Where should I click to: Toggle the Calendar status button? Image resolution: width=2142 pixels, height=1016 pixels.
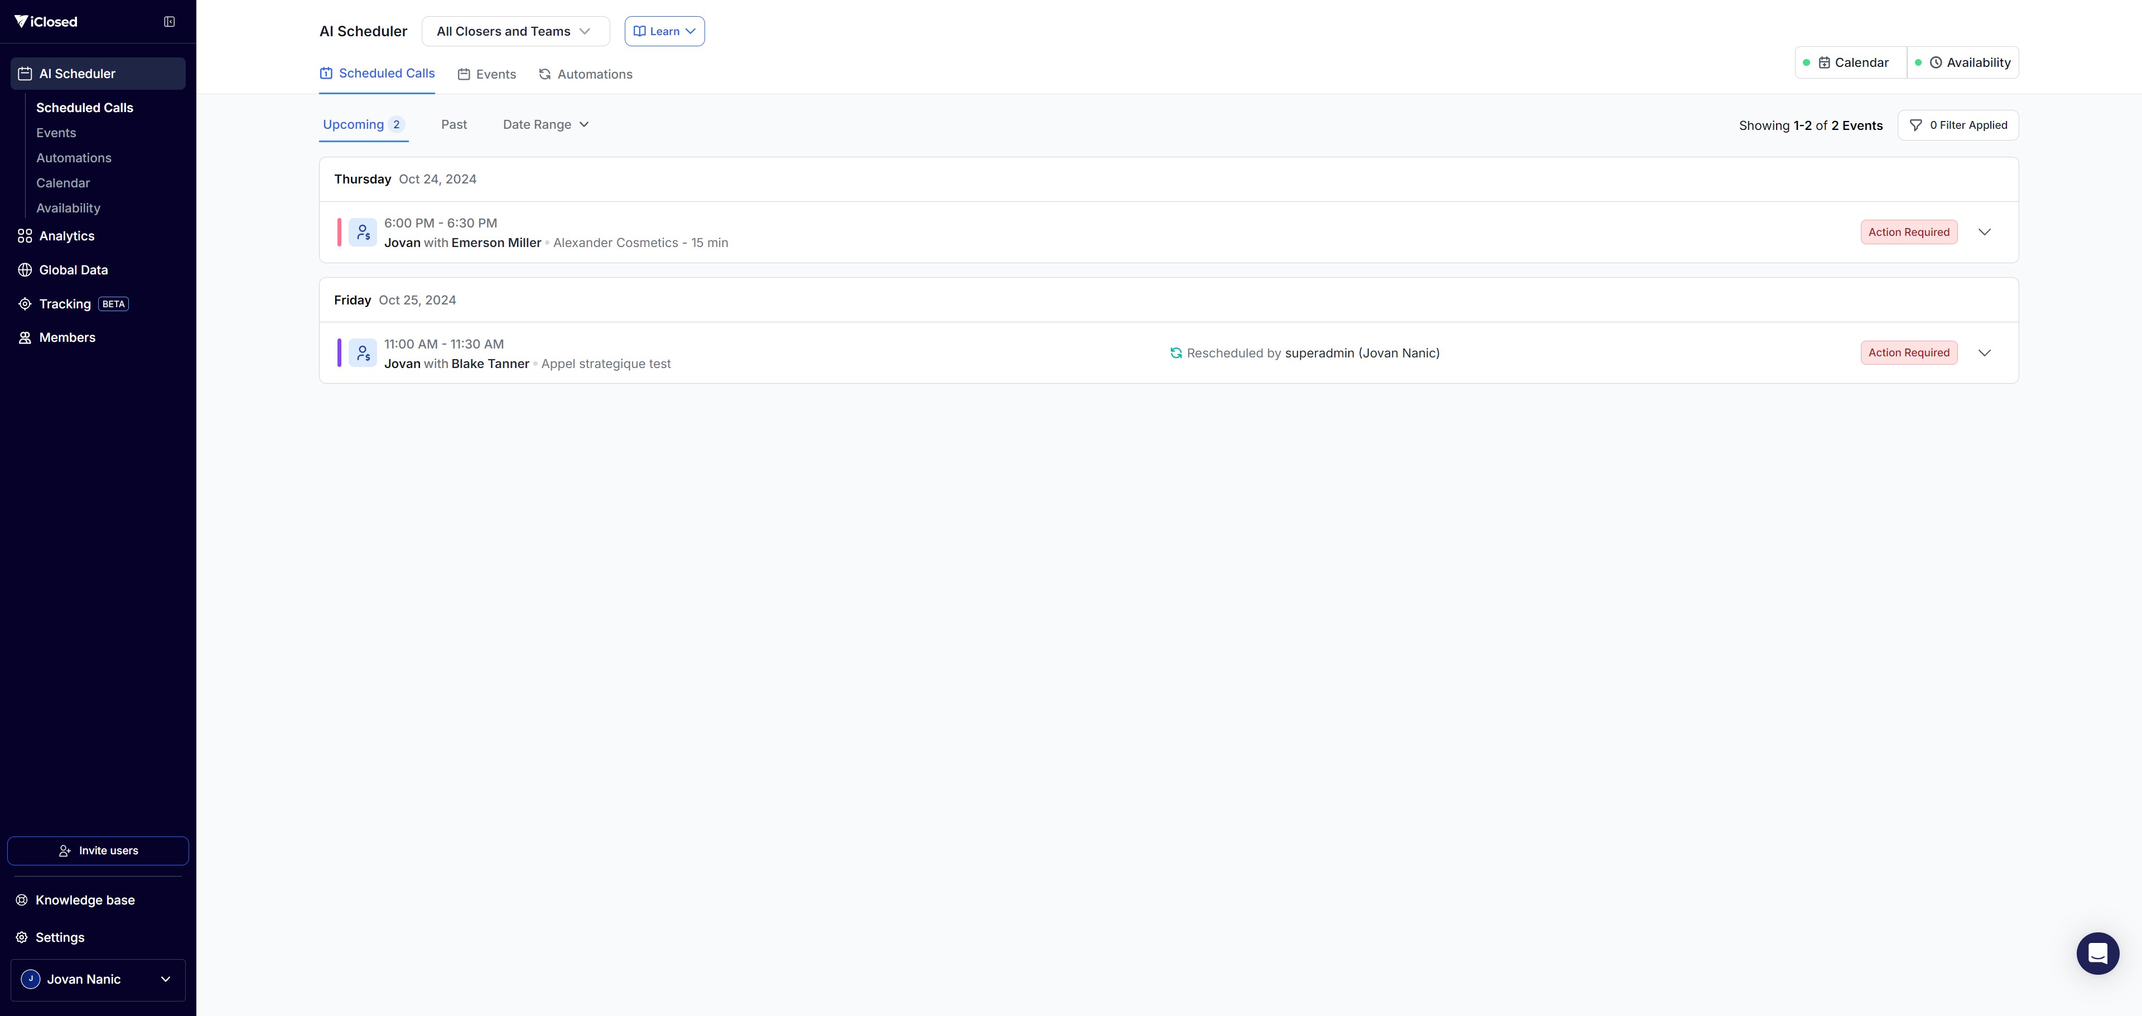[x=1851, y=62]
